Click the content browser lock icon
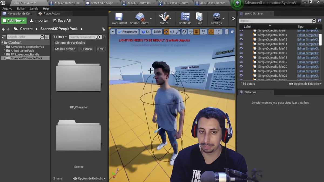 tap(104, 29)
